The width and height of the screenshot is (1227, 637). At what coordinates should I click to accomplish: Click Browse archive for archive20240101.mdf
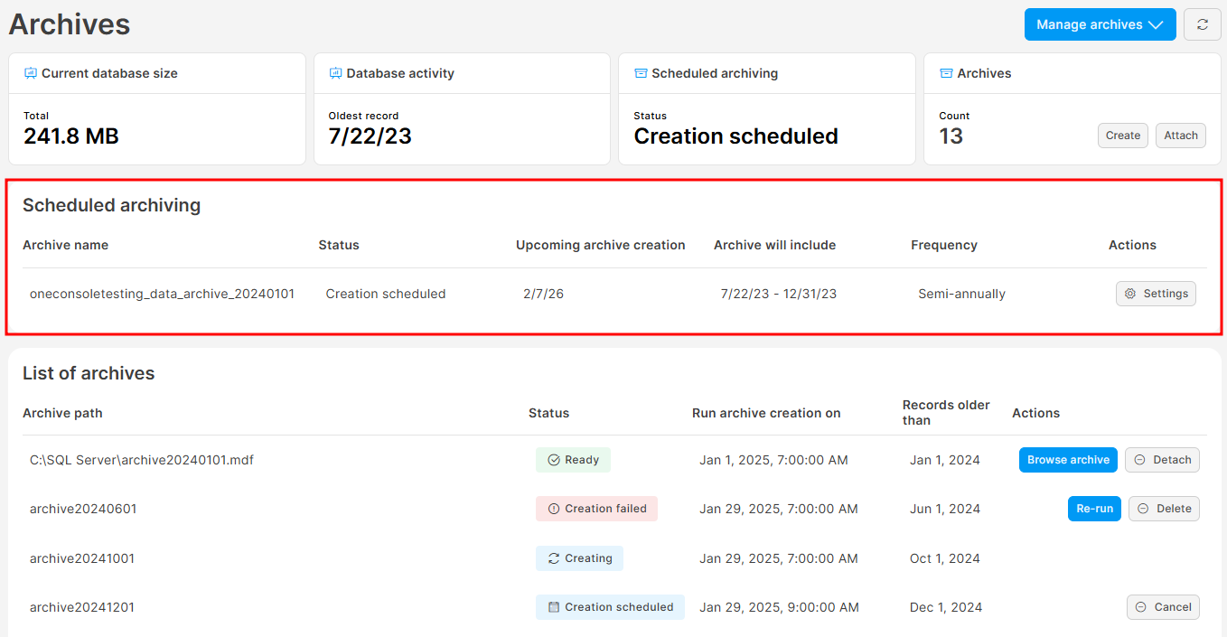(1068, 460)
